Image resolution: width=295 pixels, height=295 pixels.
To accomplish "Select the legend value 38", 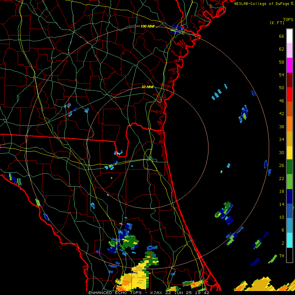I will [282, 127].
